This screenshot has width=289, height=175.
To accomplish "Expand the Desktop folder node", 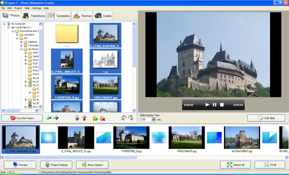I will point(21,42).
